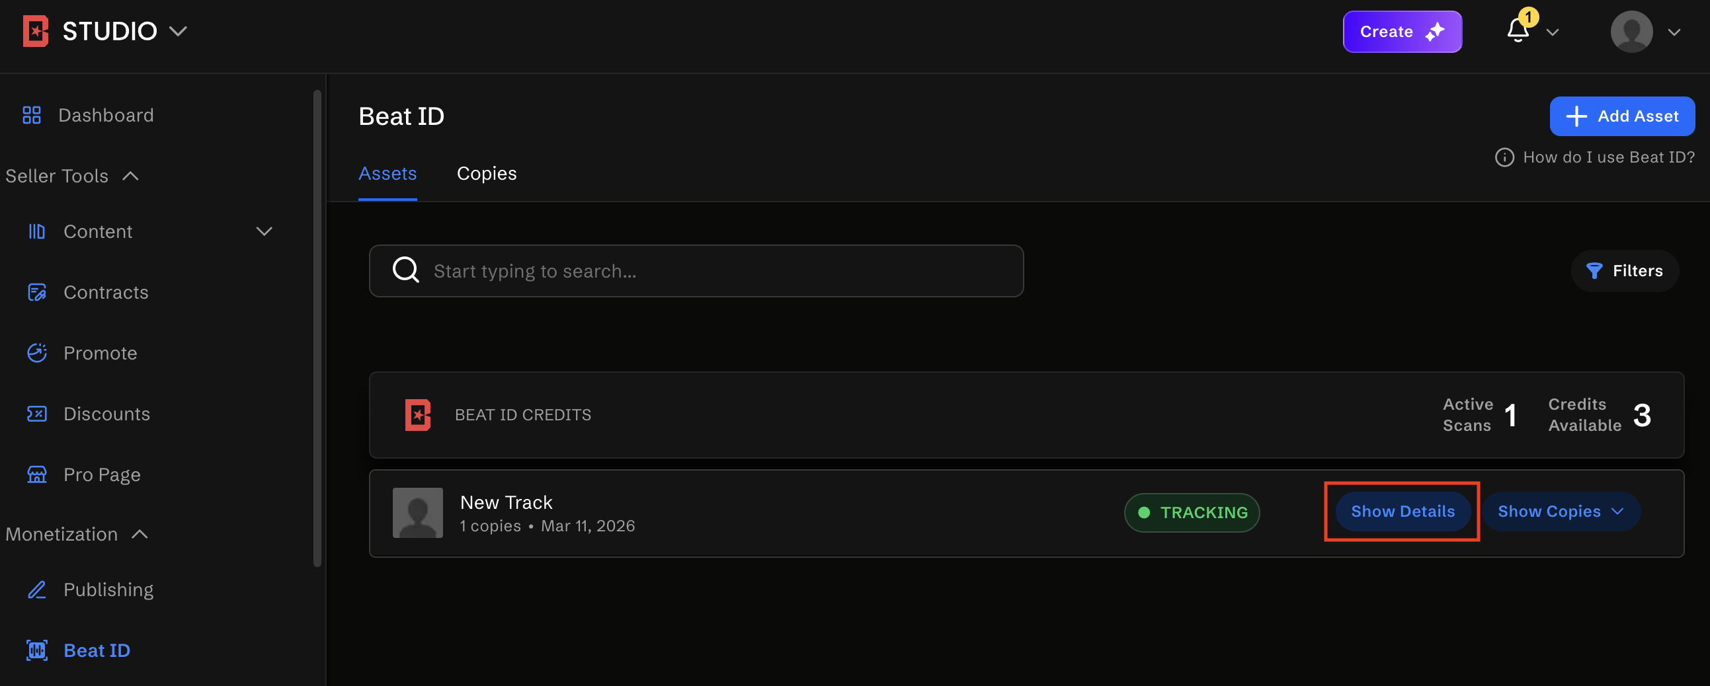Select Discounts in Seller Tools

106,413
